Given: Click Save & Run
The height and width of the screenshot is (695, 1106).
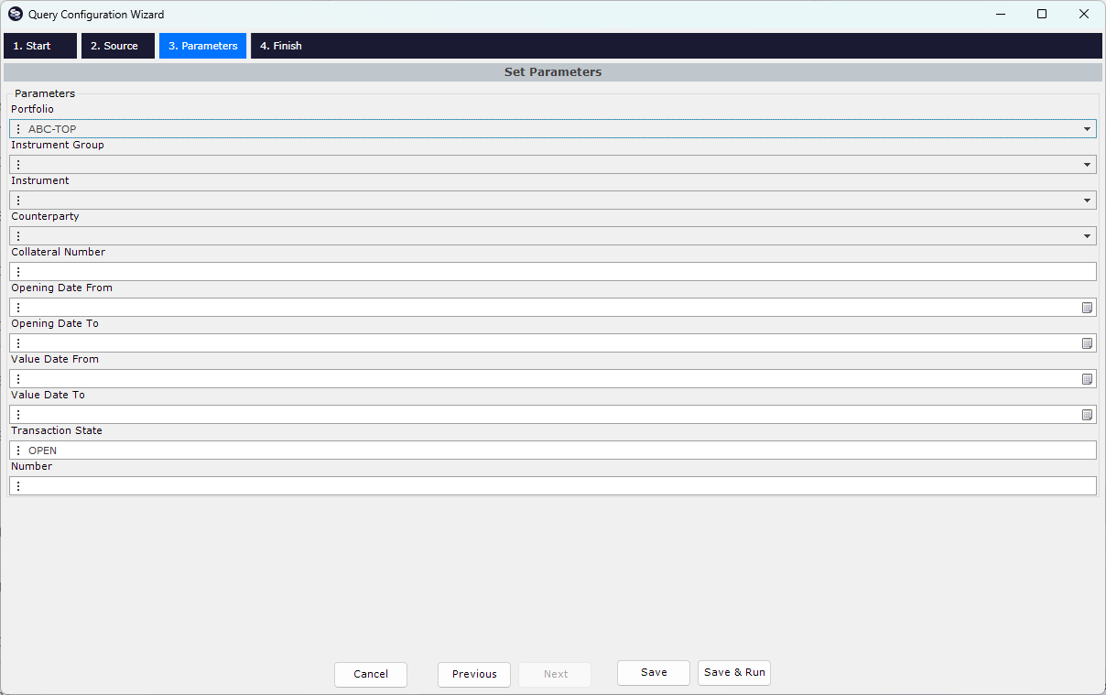Looking at the screenshot, I should point(734,672).
